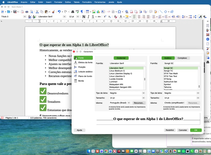Click the Redefinir button

pos(170,130)
